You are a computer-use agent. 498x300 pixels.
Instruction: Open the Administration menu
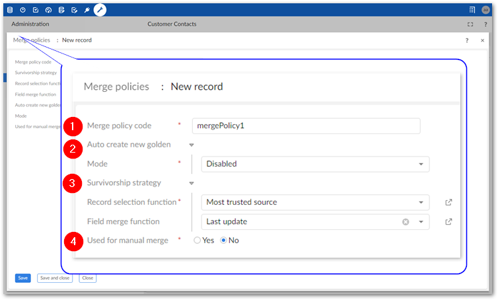30,24
